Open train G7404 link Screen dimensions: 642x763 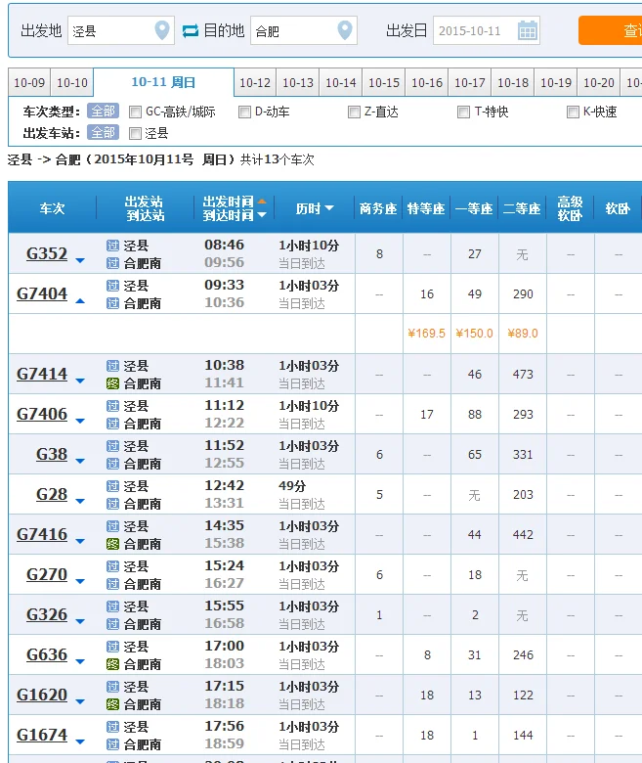[42, 293]
